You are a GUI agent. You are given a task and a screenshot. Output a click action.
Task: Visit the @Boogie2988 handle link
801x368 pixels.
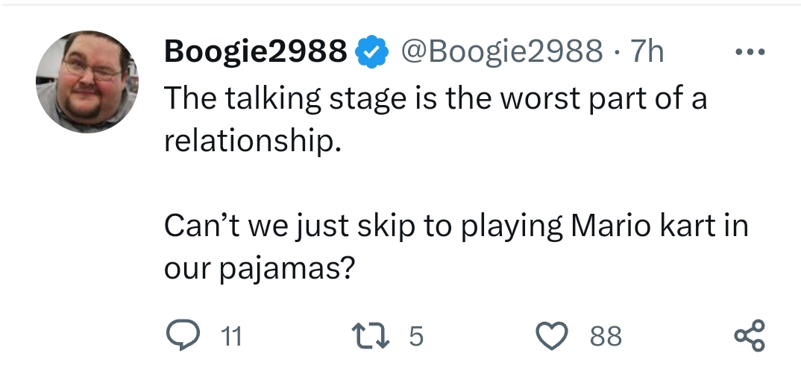coord(501,52)
